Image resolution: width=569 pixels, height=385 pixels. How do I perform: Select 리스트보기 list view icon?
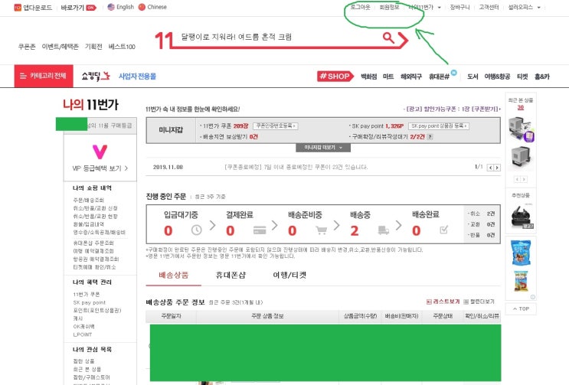429,302
